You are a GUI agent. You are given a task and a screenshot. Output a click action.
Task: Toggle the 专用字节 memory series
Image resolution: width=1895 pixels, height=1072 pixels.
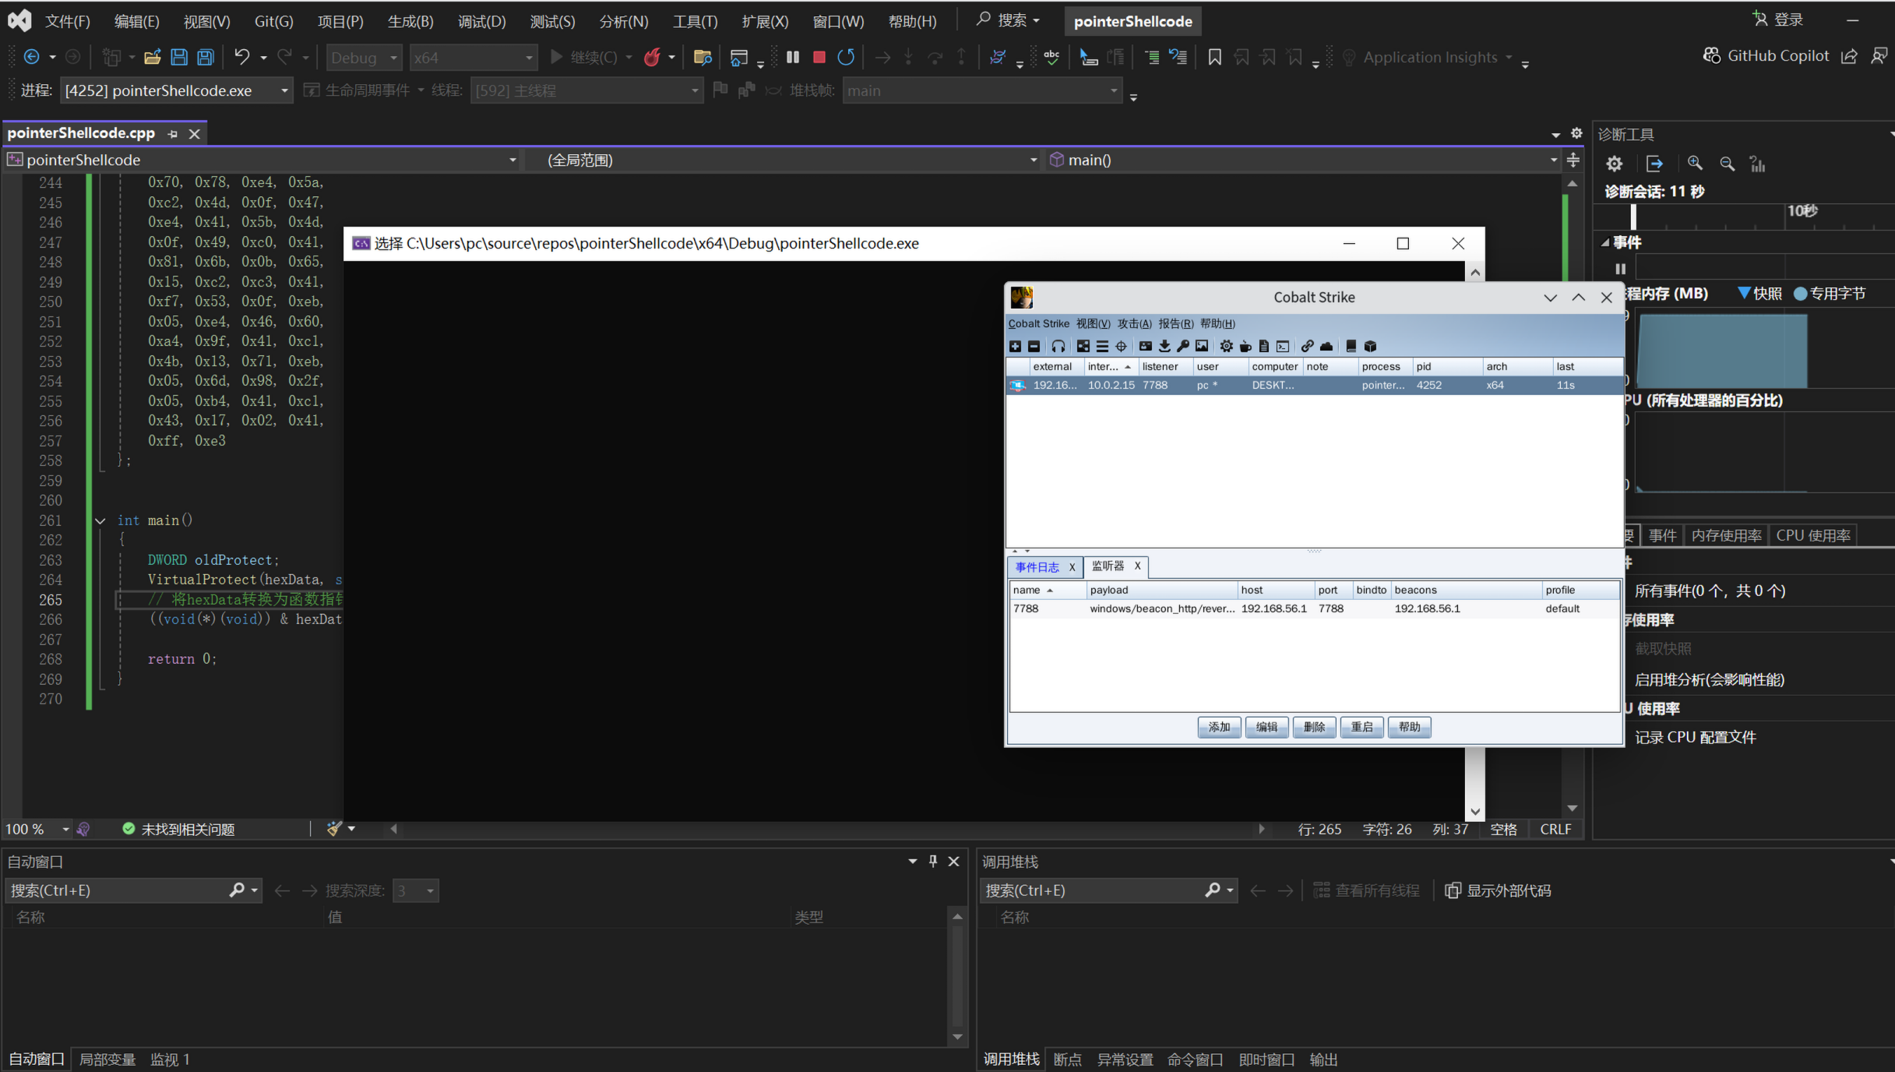(1830, 294)
